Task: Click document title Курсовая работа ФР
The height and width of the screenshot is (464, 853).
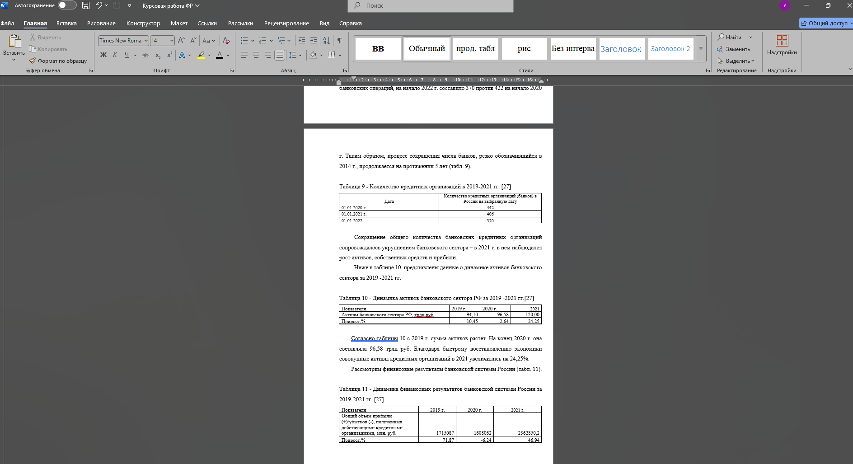Action: point(168,5)
